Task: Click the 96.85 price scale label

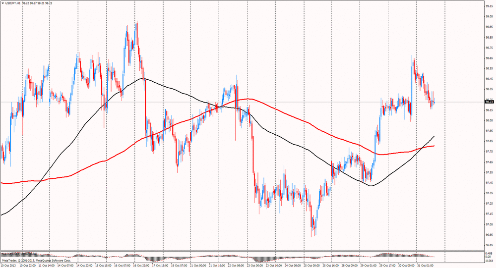Action: tap(490, 245)
